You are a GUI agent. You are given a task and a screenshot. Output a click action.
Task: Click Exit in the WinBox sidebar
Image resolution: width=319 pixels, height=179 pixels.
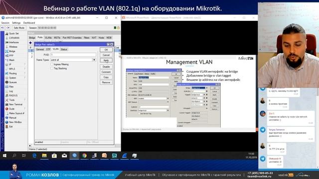[x=11, y=127]
